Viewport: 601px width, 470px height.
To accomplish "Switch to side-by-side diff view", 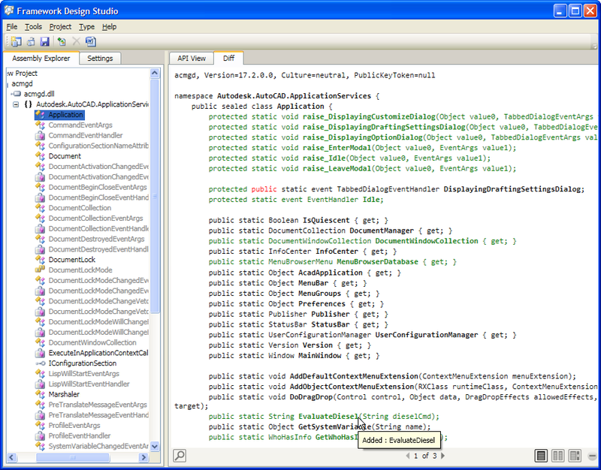I will 557,456.
